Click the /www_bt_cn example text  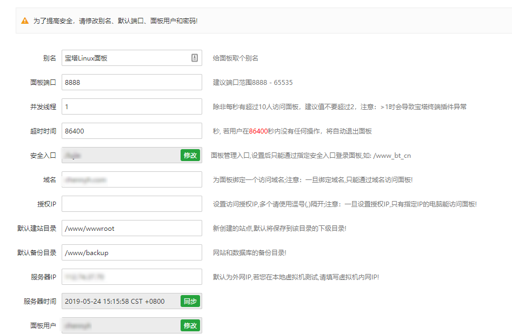(x=392, y=156)
